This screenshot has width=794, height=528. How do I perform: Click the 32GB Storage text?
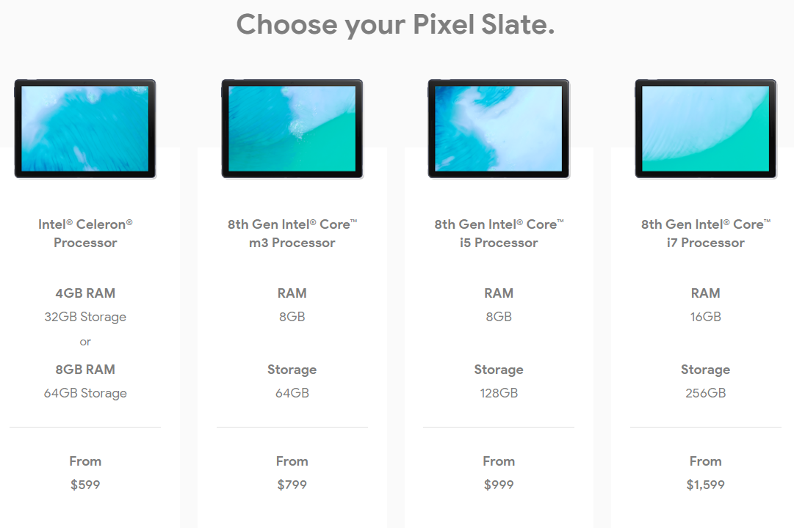(x=85, y=317)
